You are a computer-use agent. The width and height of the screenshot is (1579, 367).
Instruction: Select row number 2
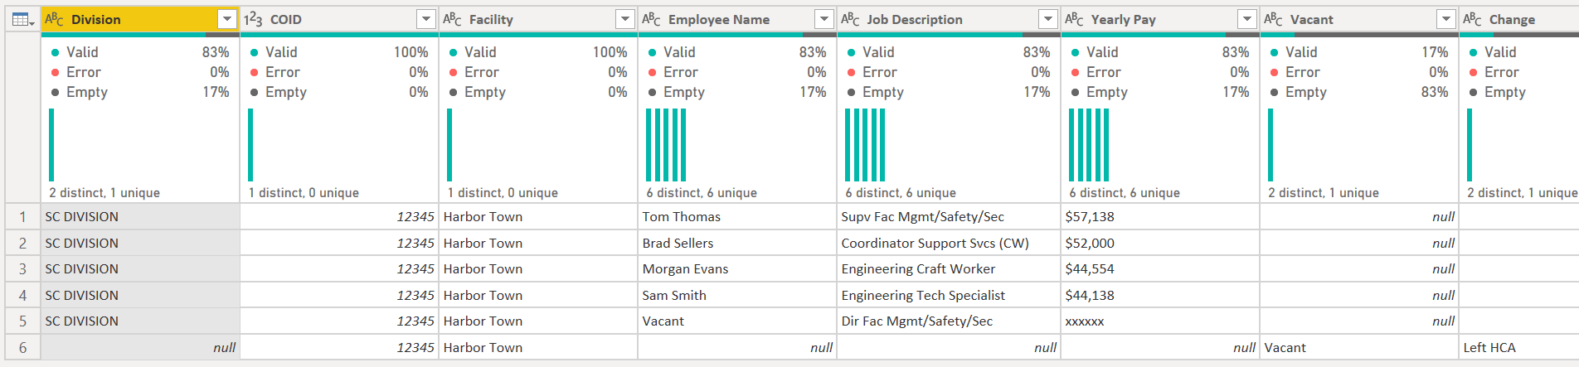22,243
